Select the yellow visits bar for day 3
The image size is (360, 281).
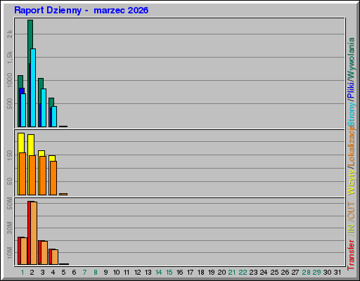[41, 153]
